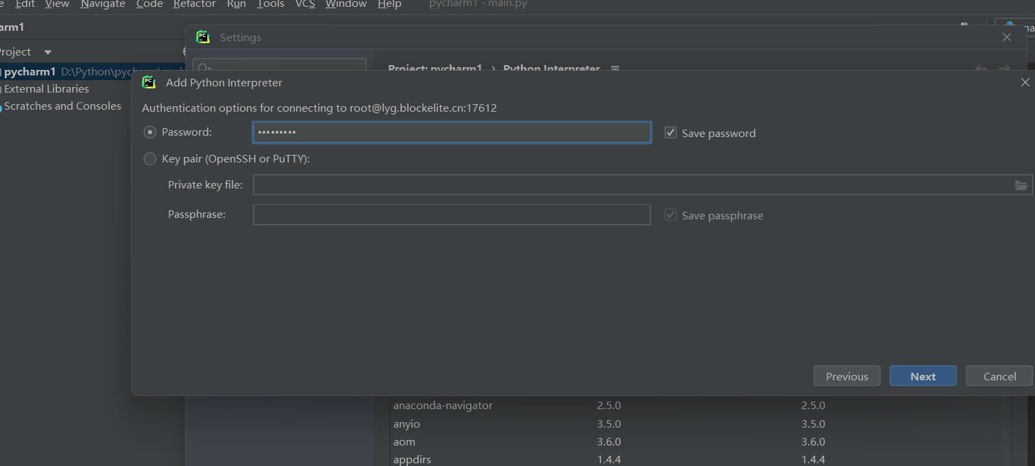Click the anyio package row

696,424
